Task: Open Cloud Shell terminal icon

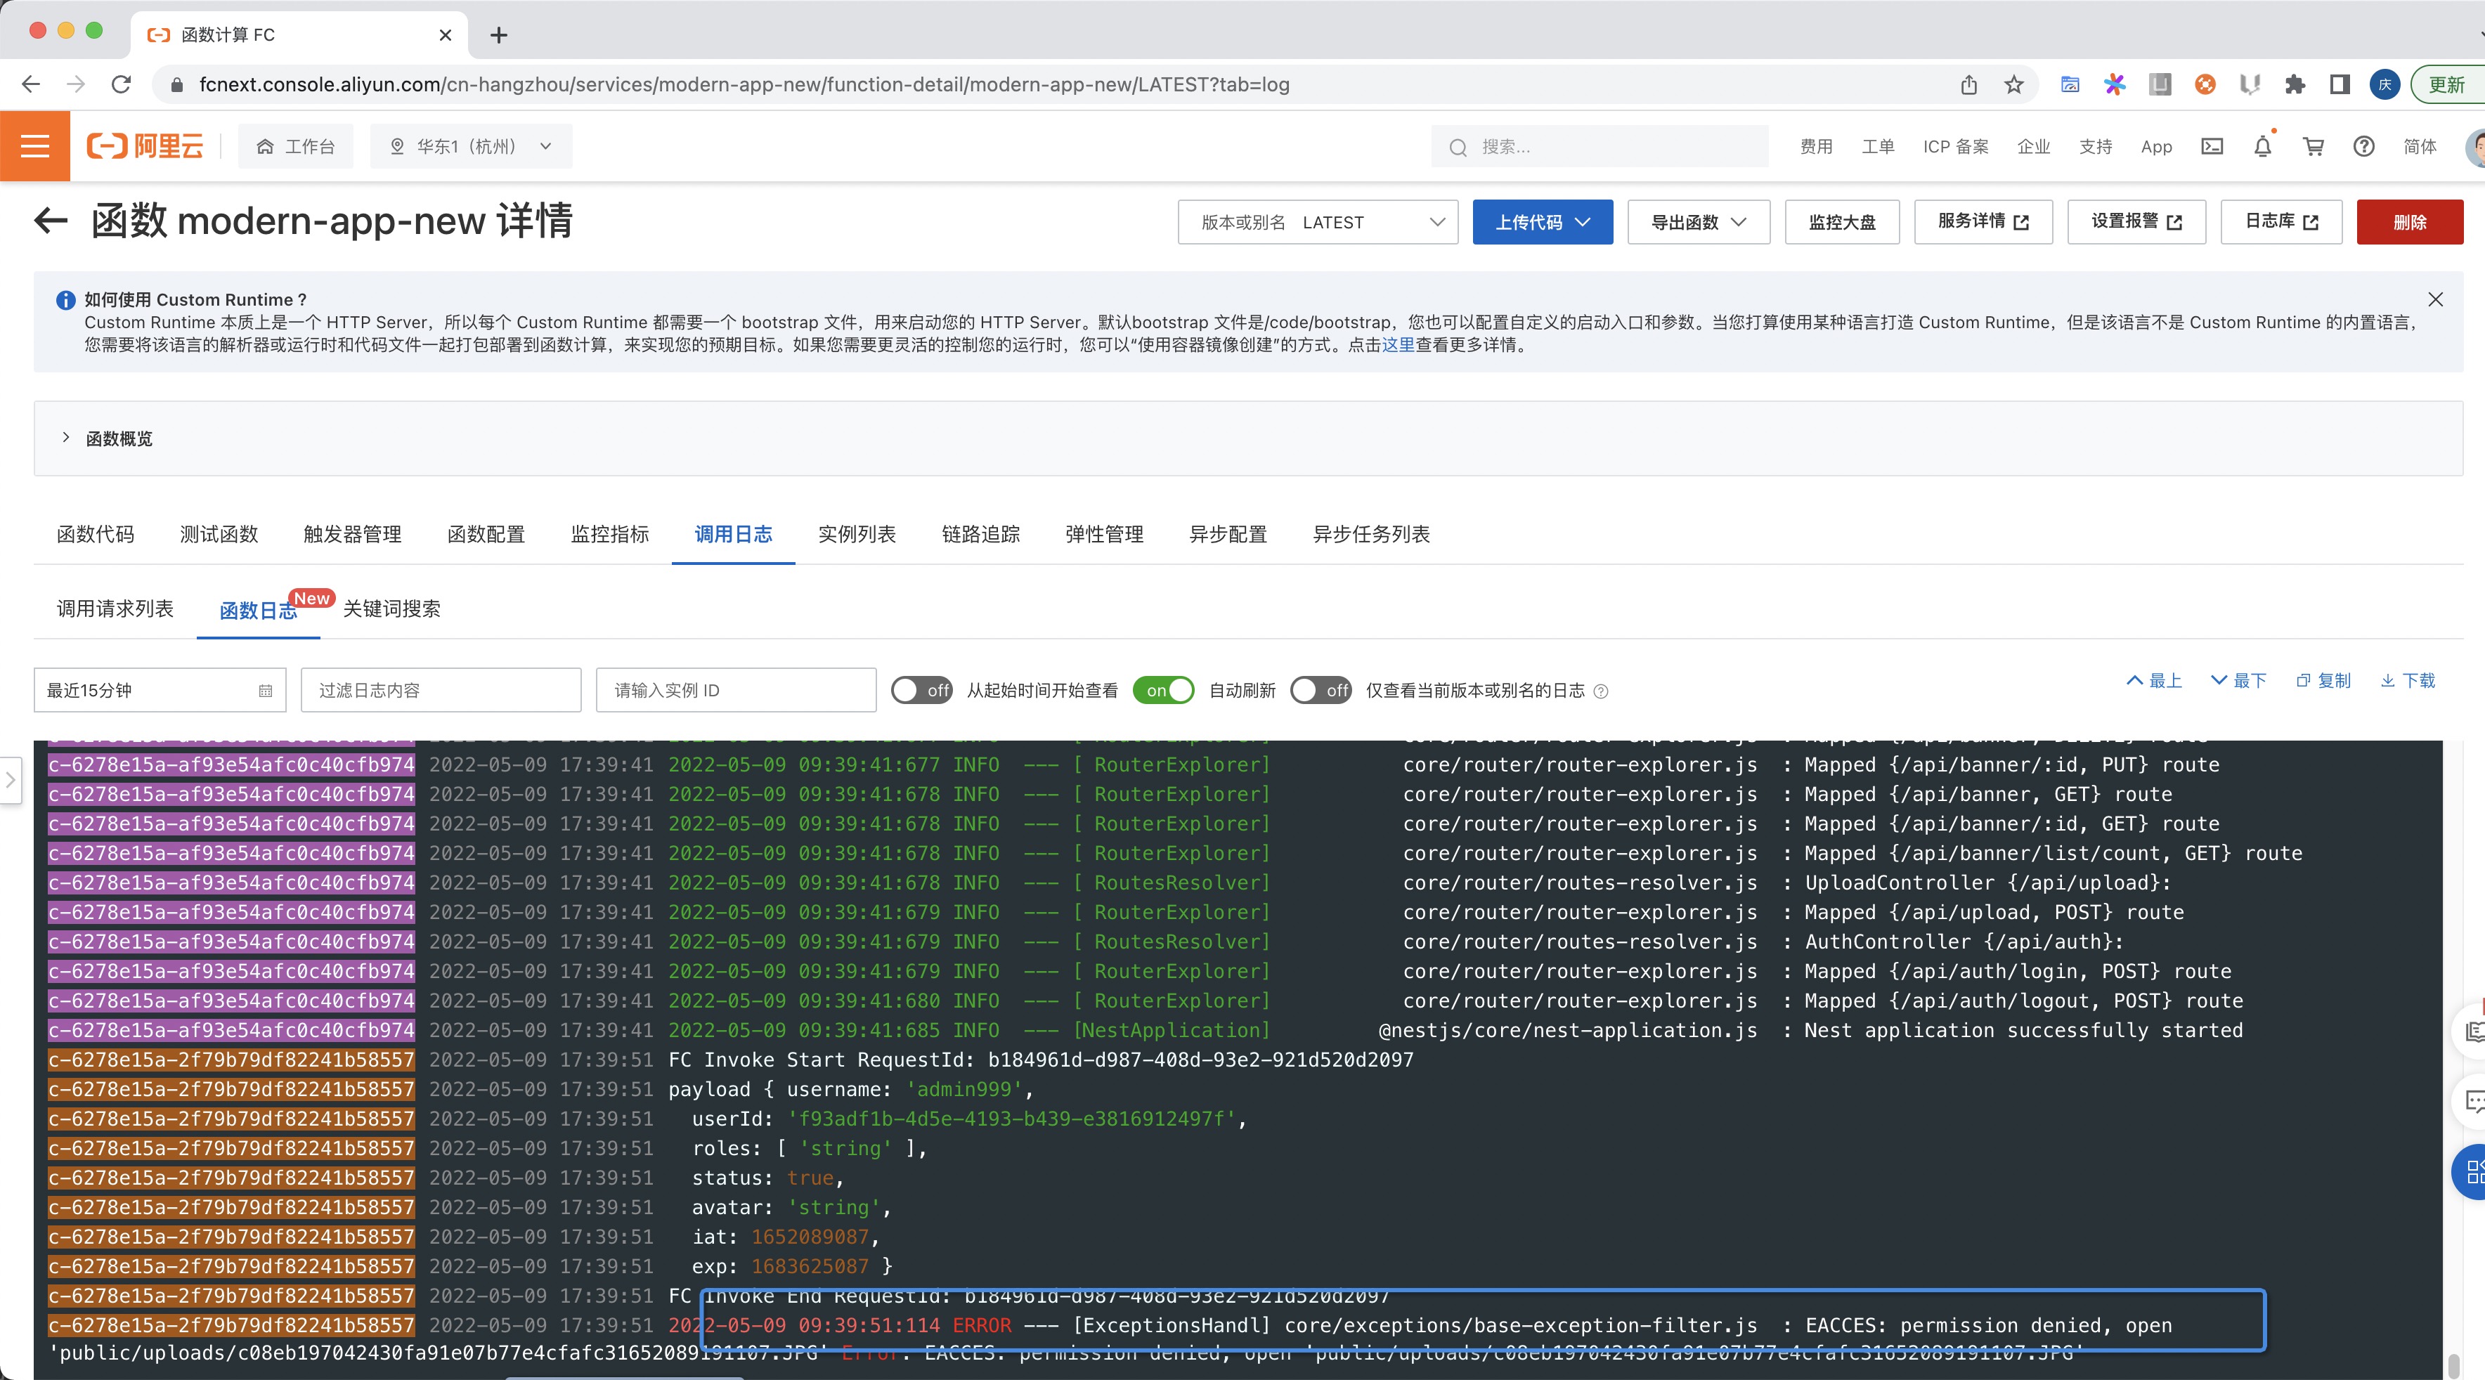Action: [x=2212, y=147]
